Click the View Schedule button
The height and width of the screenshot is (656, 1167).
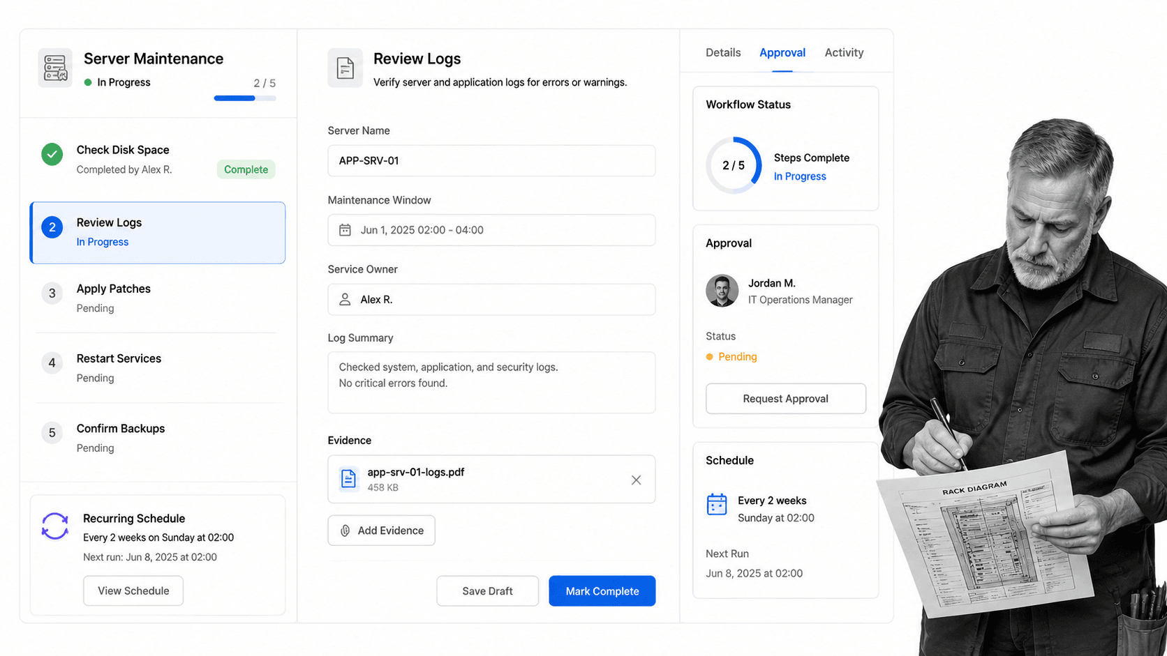coord(133,590)
